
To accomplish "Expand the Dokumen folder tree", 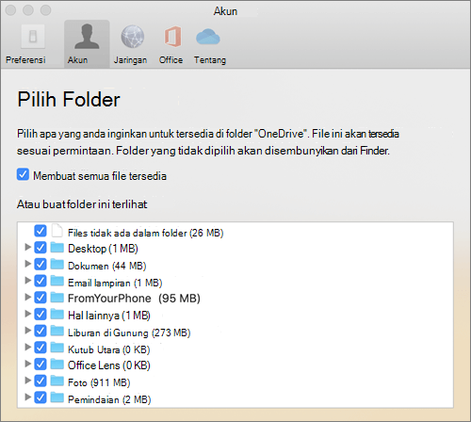I will (28, 264).
